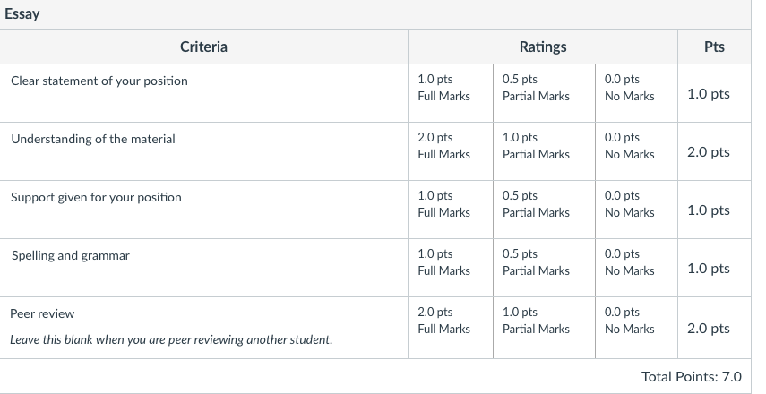This screenshot has height=394, width=766.
Task: Select Full Marks for Spelling and grammar
Action: pos(451,267)
